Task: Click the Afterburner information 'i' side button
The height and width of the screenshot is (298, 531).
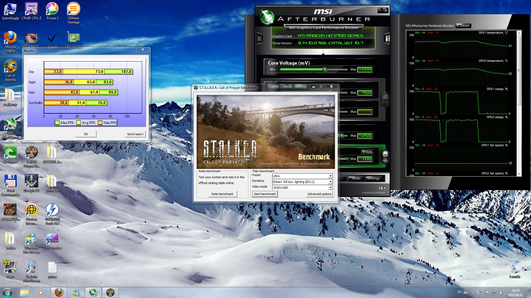Action: tap(387, 38)
